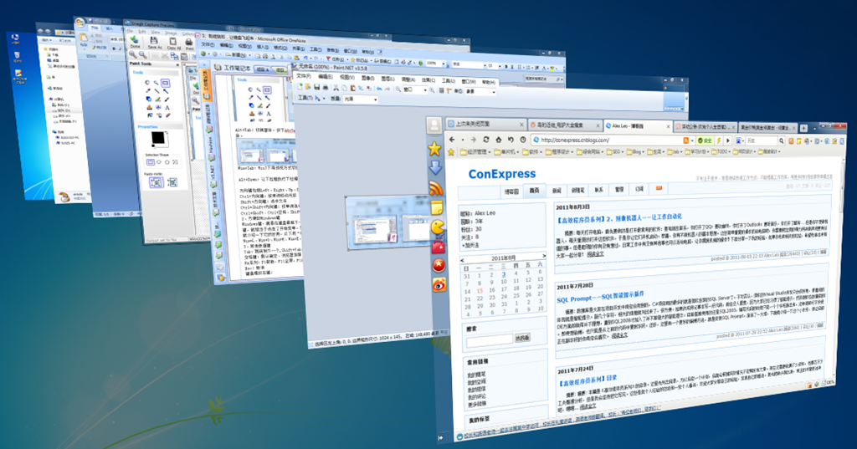Choose the freehand selection shape in Snagit

coord(175,162)
